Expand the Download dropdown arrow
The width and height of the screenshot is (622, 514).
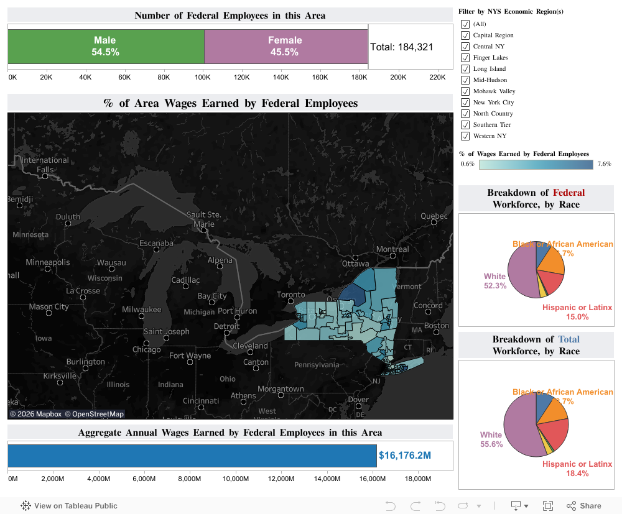(x=526, y=506)
